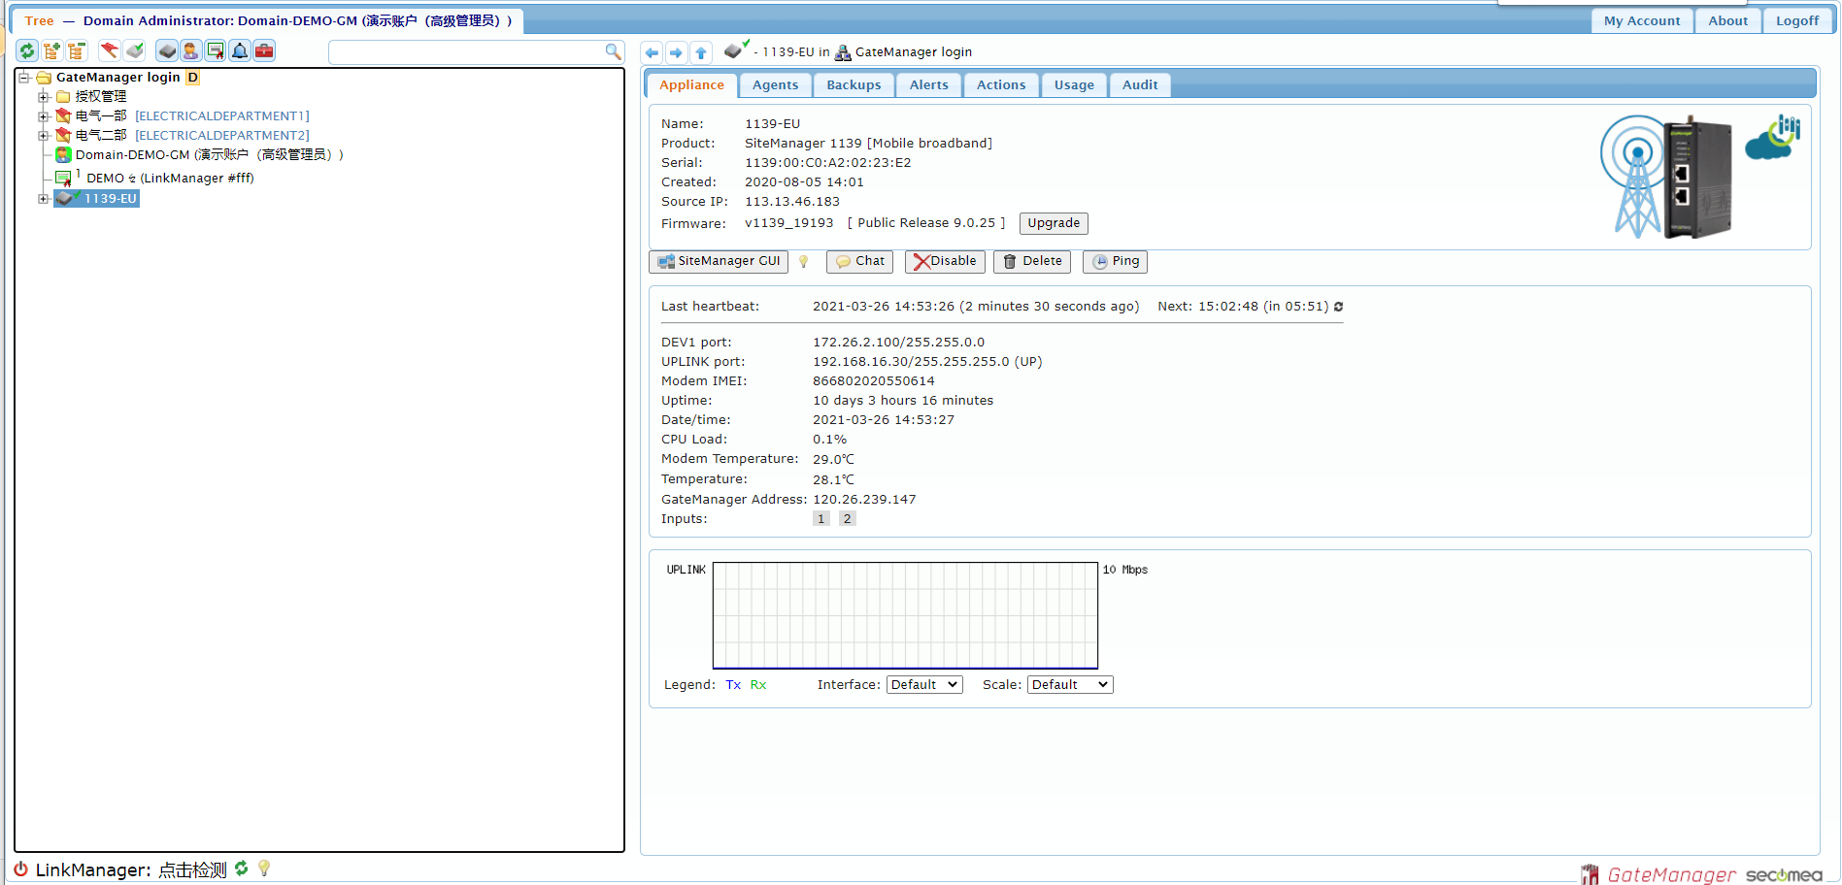
Task: Switch to the Appliance tab
Action: [x=691, y=85]
